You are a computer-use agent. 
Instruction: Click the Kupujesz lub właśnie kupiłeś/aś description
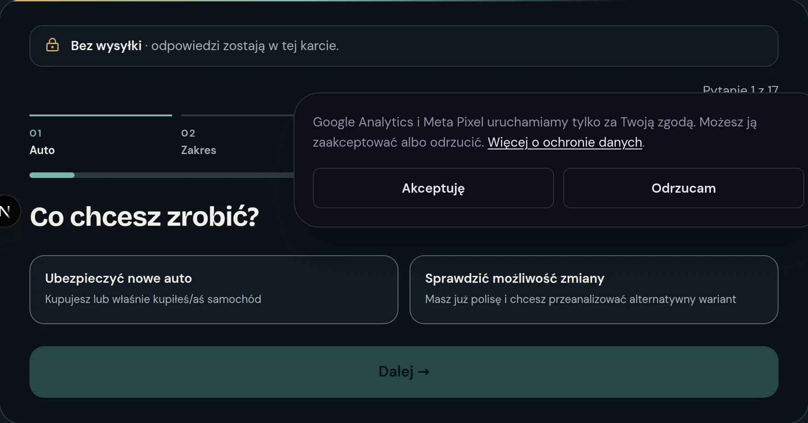click(153, 299)
